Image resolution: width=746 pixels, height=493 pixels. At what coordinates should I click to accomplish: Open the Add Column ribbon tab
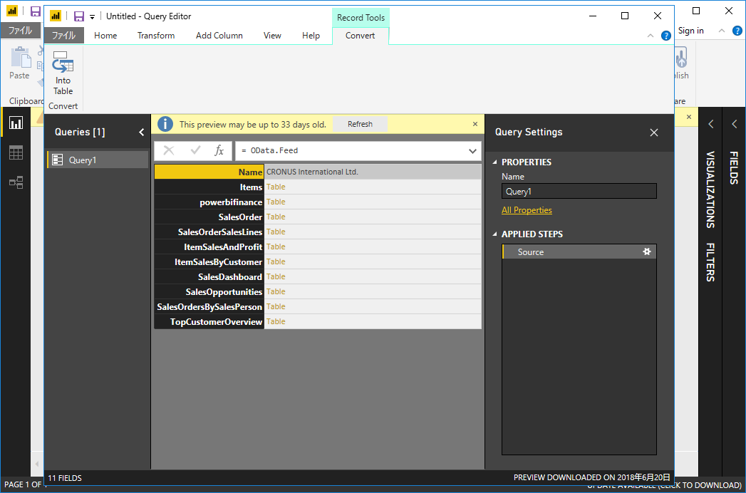pos(219,36)
